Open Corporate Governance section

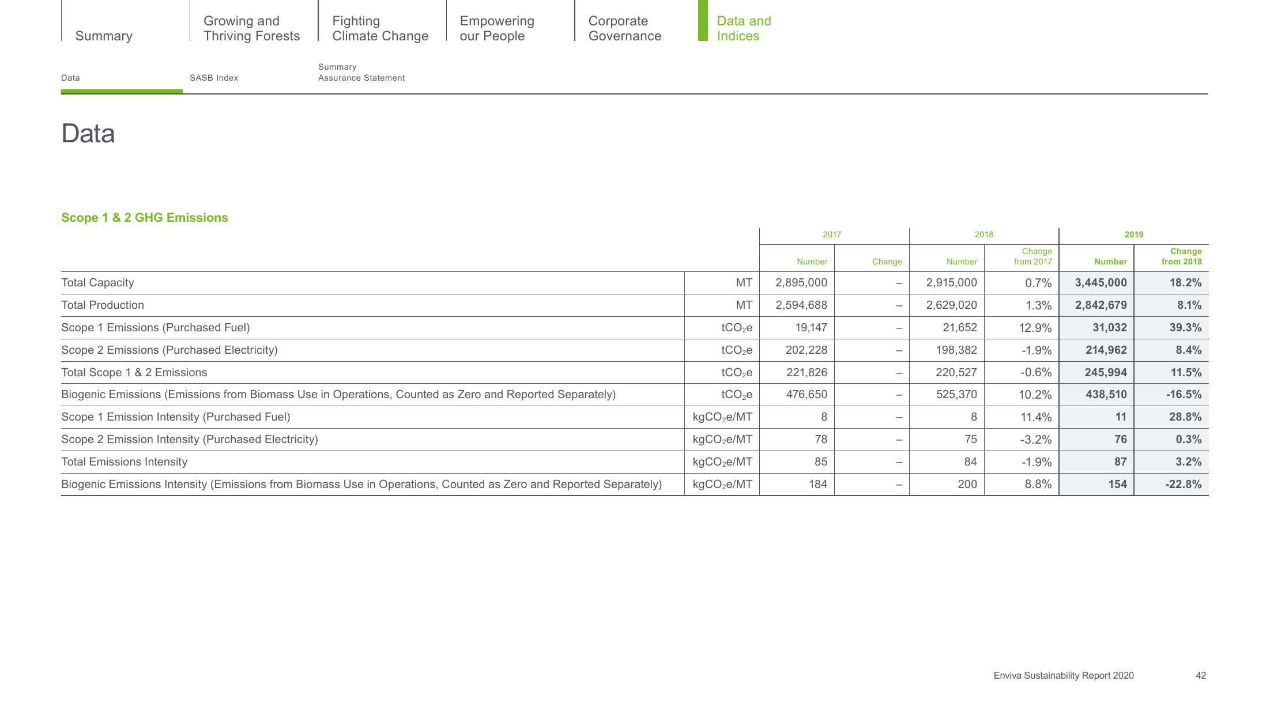[625, 28]
